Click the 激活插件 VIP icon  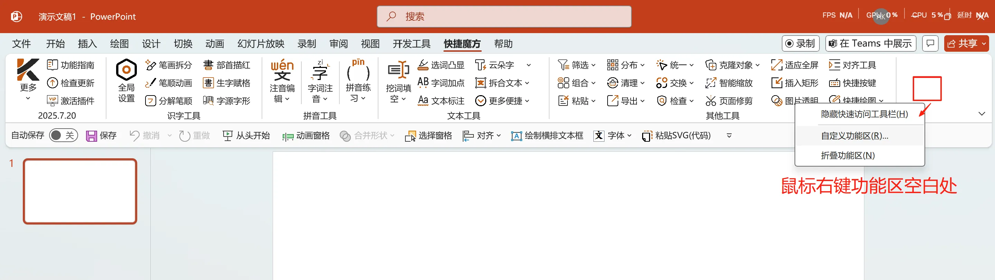pos(52,101)
